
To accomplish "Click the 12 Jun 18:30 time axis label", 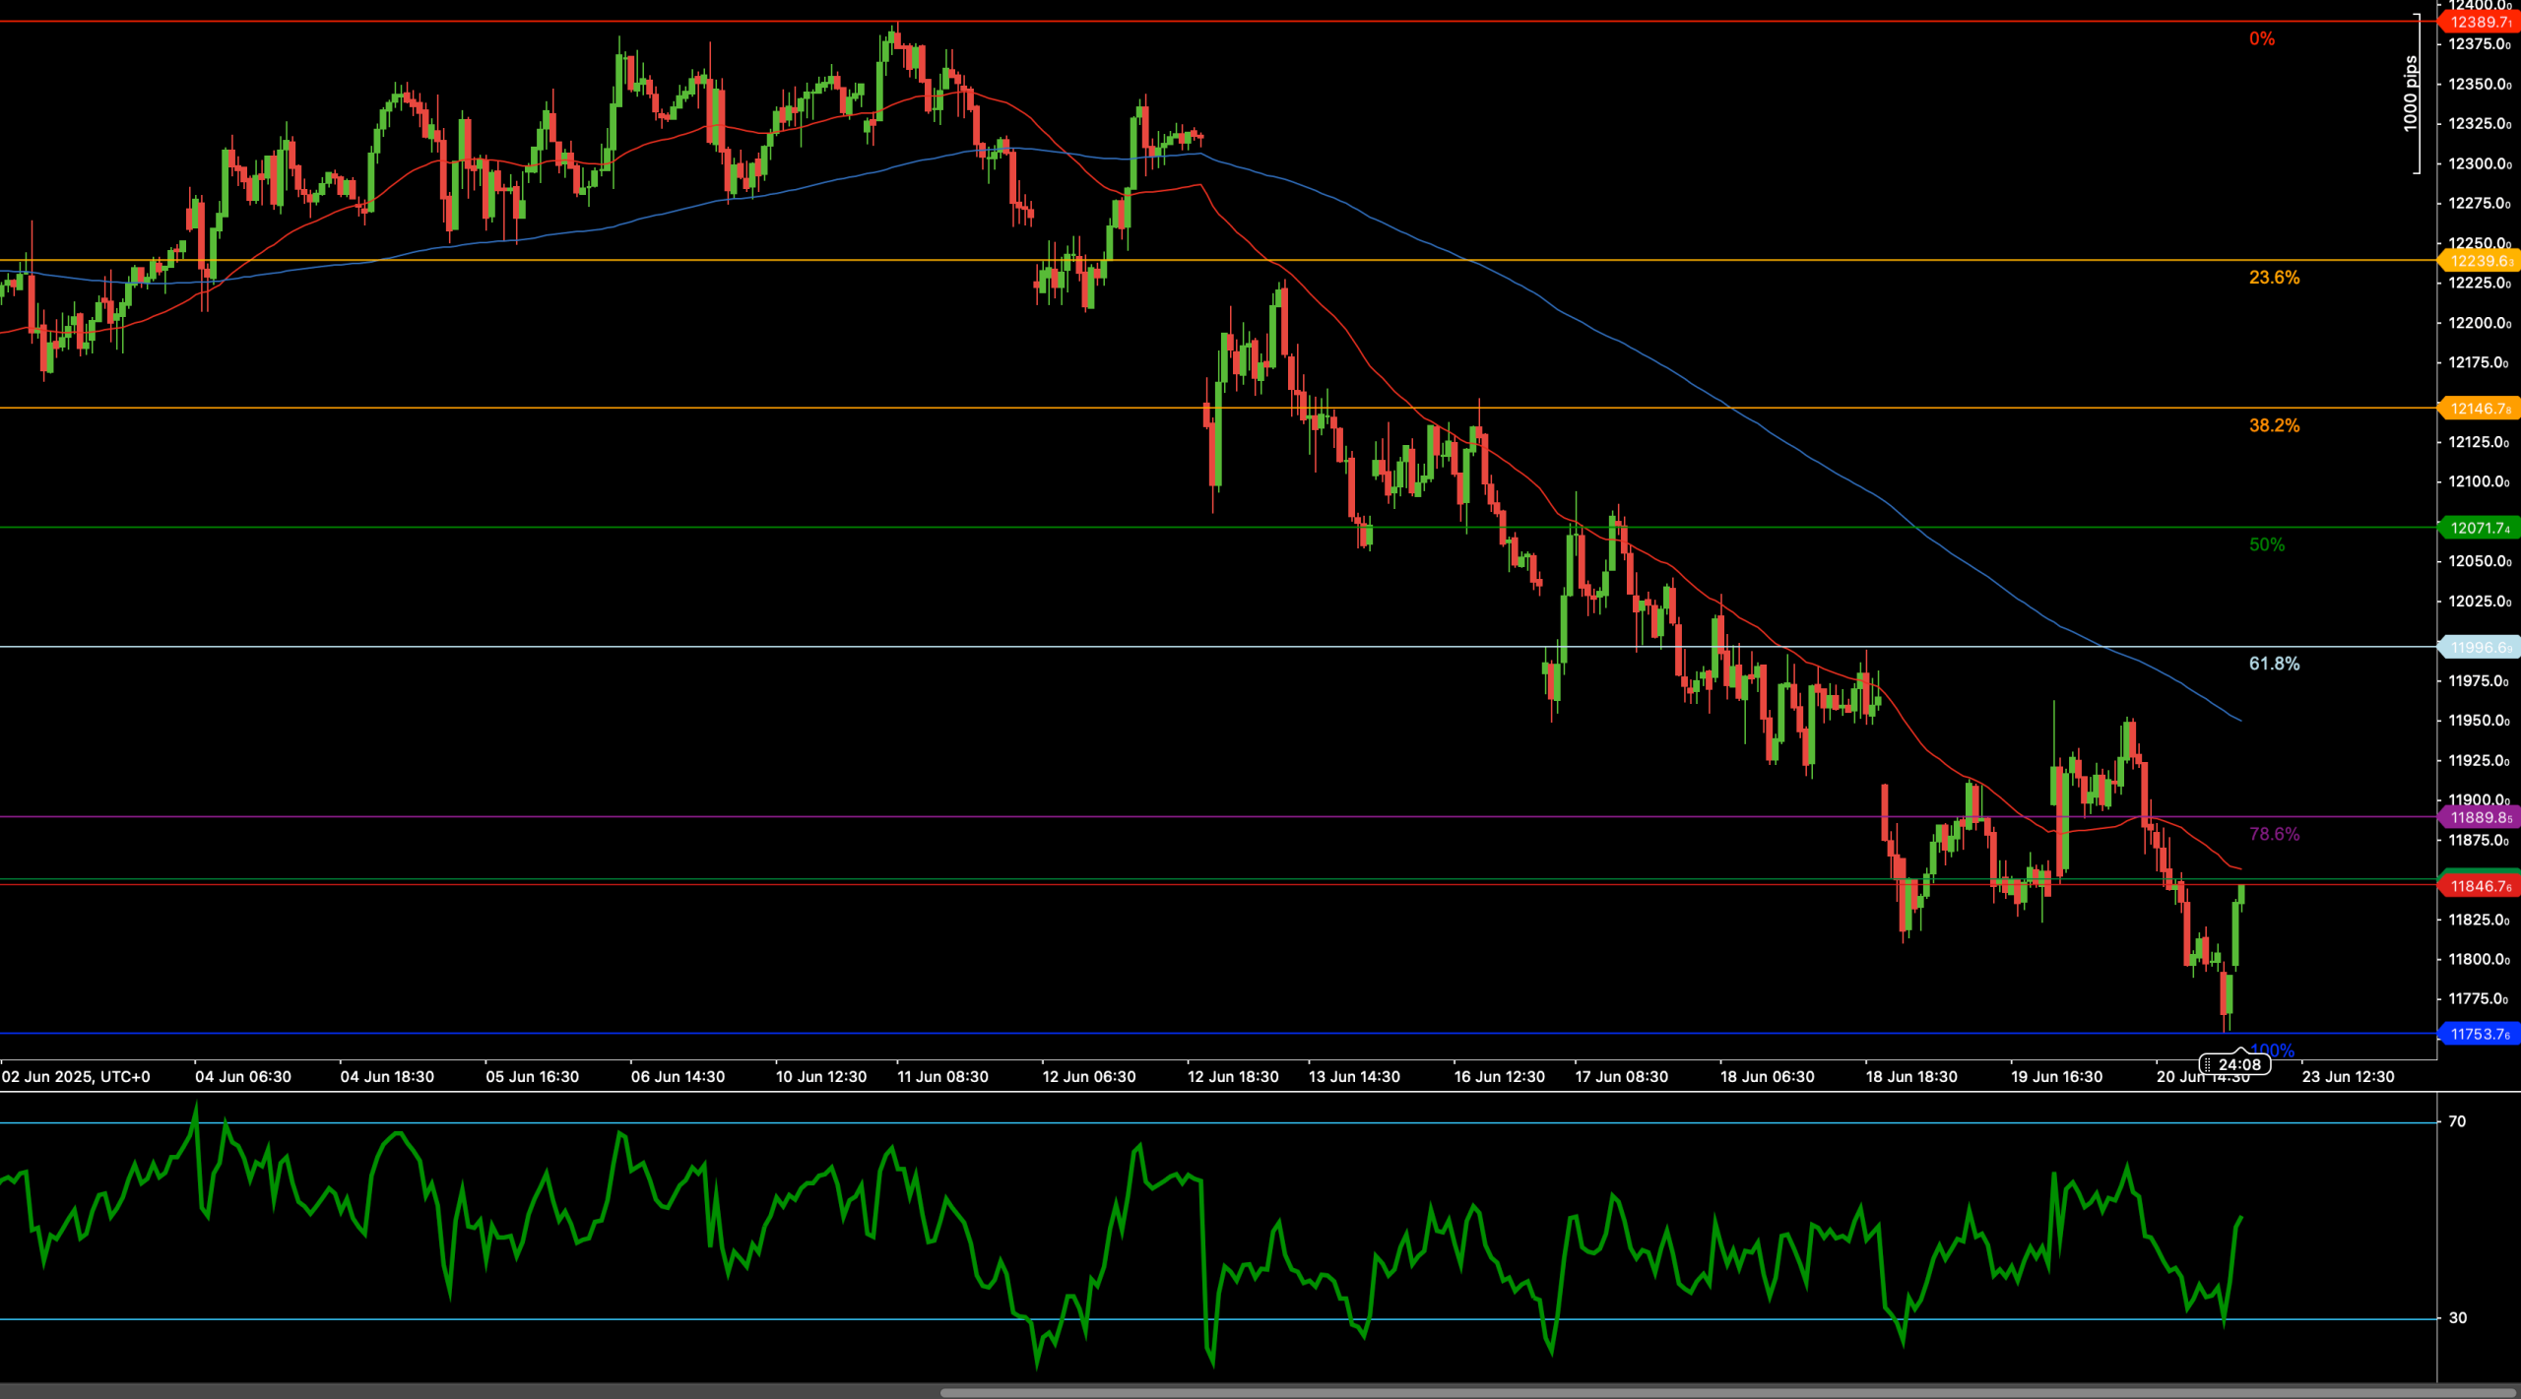I will pyautogui.click(x=1233, y=1077).
